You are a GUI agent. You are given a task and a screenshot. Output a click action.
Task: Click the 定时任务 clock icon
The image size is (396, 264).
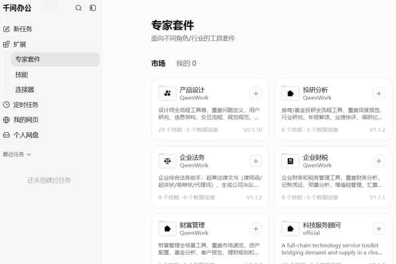[x=7, y=104]
